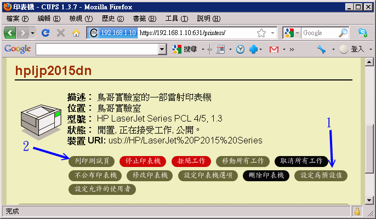Click the Gmail icon in Google toolbar
The height and width of the screenshot is (219, 376).
(274, 49)
